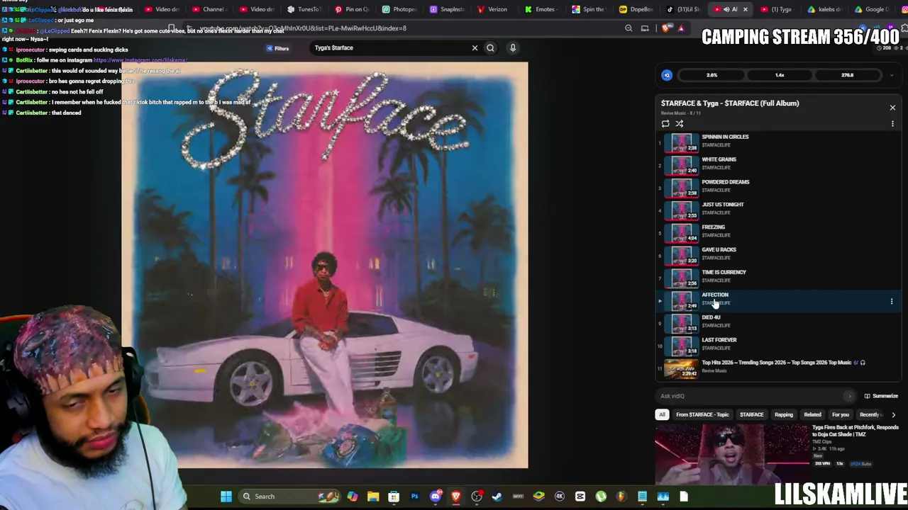Select the AFFECTION track title

click(x=715, y=295)
